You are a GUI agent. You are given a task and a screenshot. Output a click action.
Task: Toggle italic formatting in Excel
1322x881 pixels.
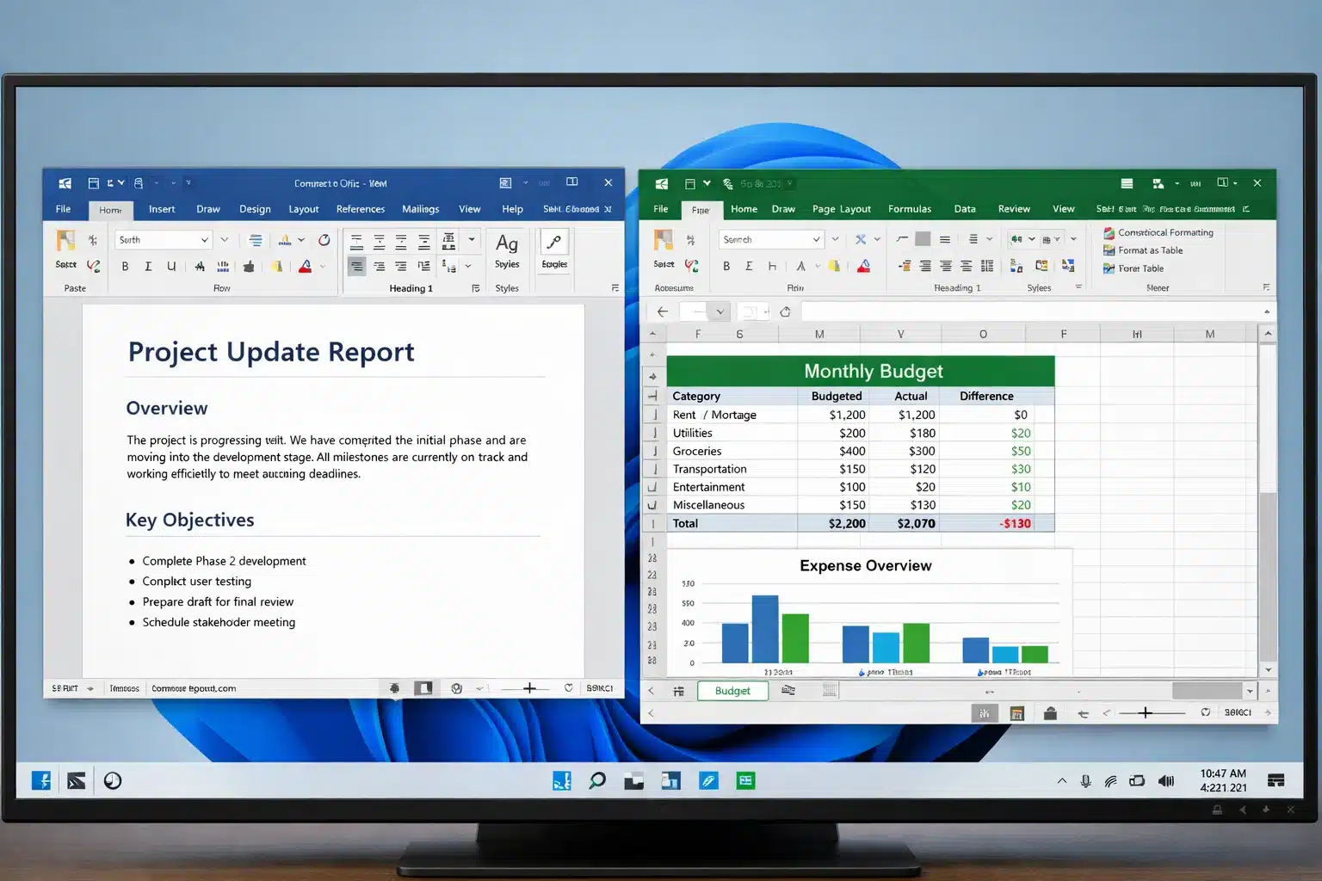(750, 266)
